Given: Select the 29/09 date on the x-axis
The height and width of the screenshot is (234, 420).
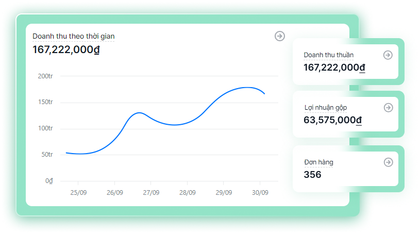Looking at the screenshot, I should click(223, 193).
